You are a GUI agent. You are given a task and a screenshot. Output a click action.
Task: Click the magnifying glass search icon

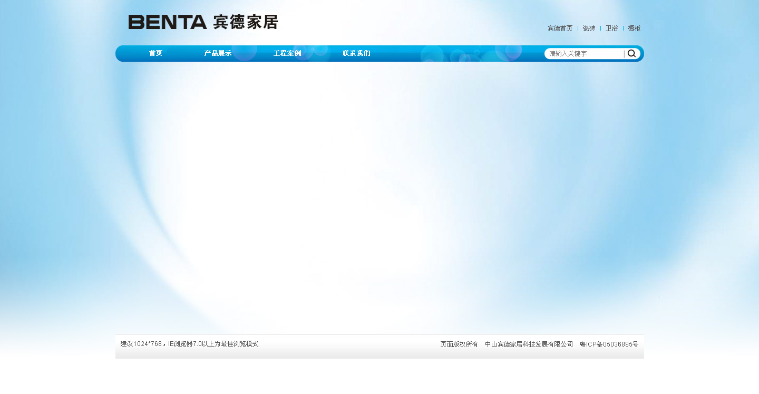pyautogui.click(x=631, y=53)
